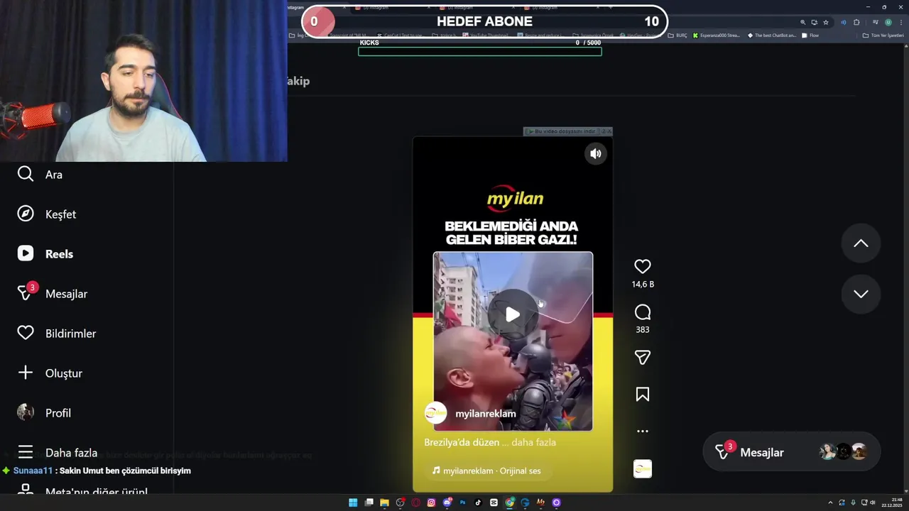Screen dimensions: 909x511
Task: Open Profil page from sidebar
Action: [x=43, y=412]
